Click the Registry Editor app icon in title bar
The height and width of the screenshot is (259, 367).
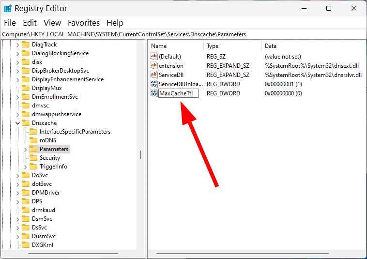click(x=8, y=8)
